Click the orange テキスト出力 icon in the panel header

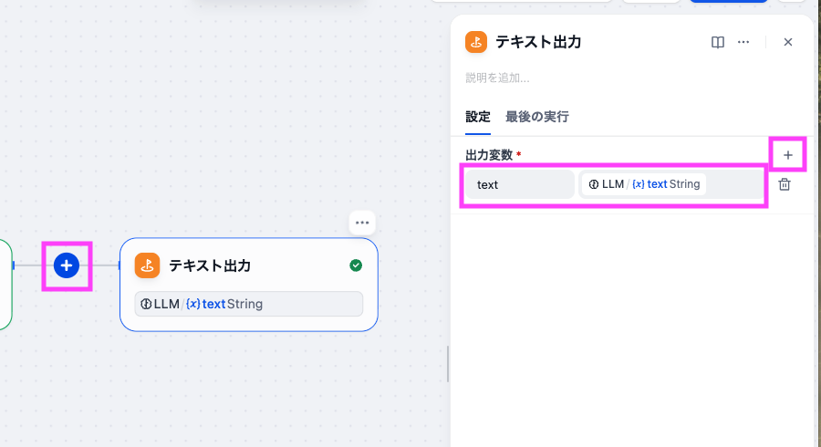[476, 42]
